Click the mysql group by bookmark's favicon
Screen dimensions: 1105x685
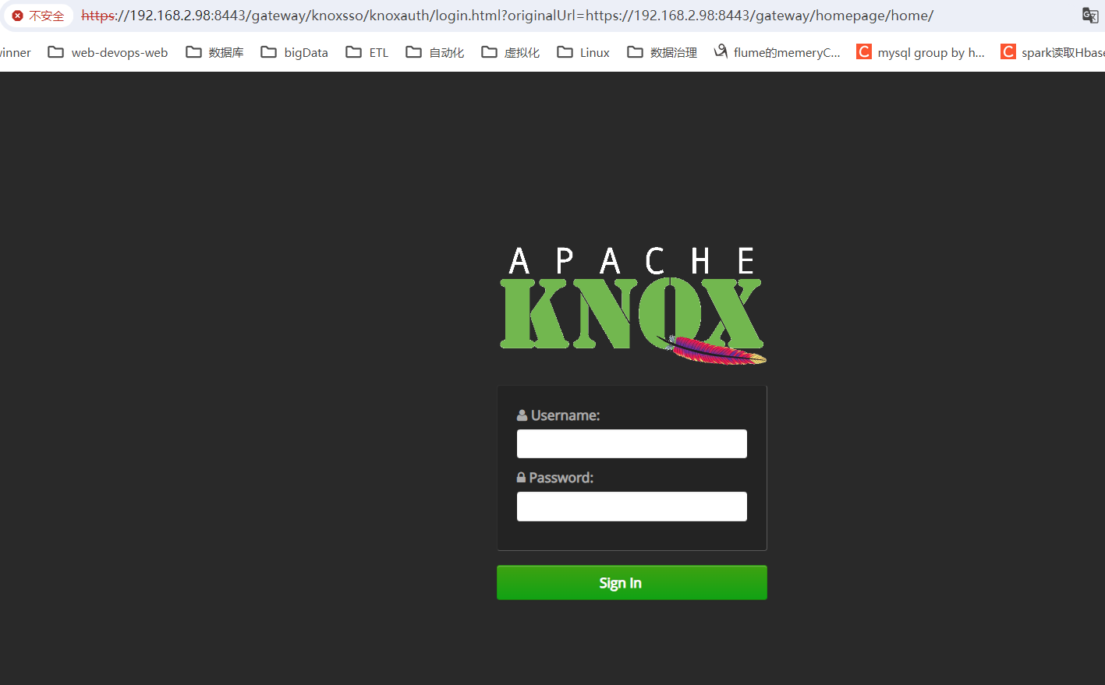(x=863, y=51)
